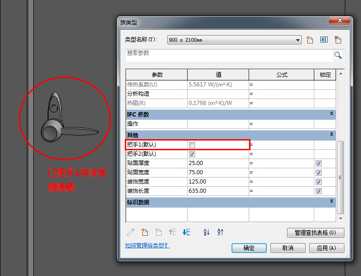Click the 装饰长度 value 635.00
Screen dimensions: 361x276
click(197, 191)
